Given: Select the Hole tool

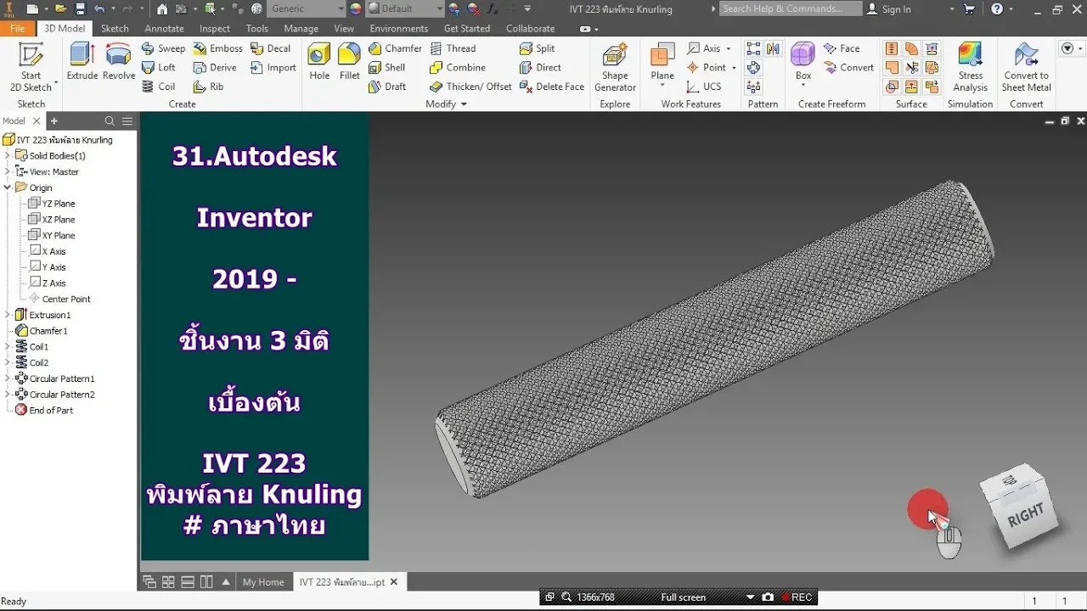Looking at the screenshot, I should click(319, 61).
